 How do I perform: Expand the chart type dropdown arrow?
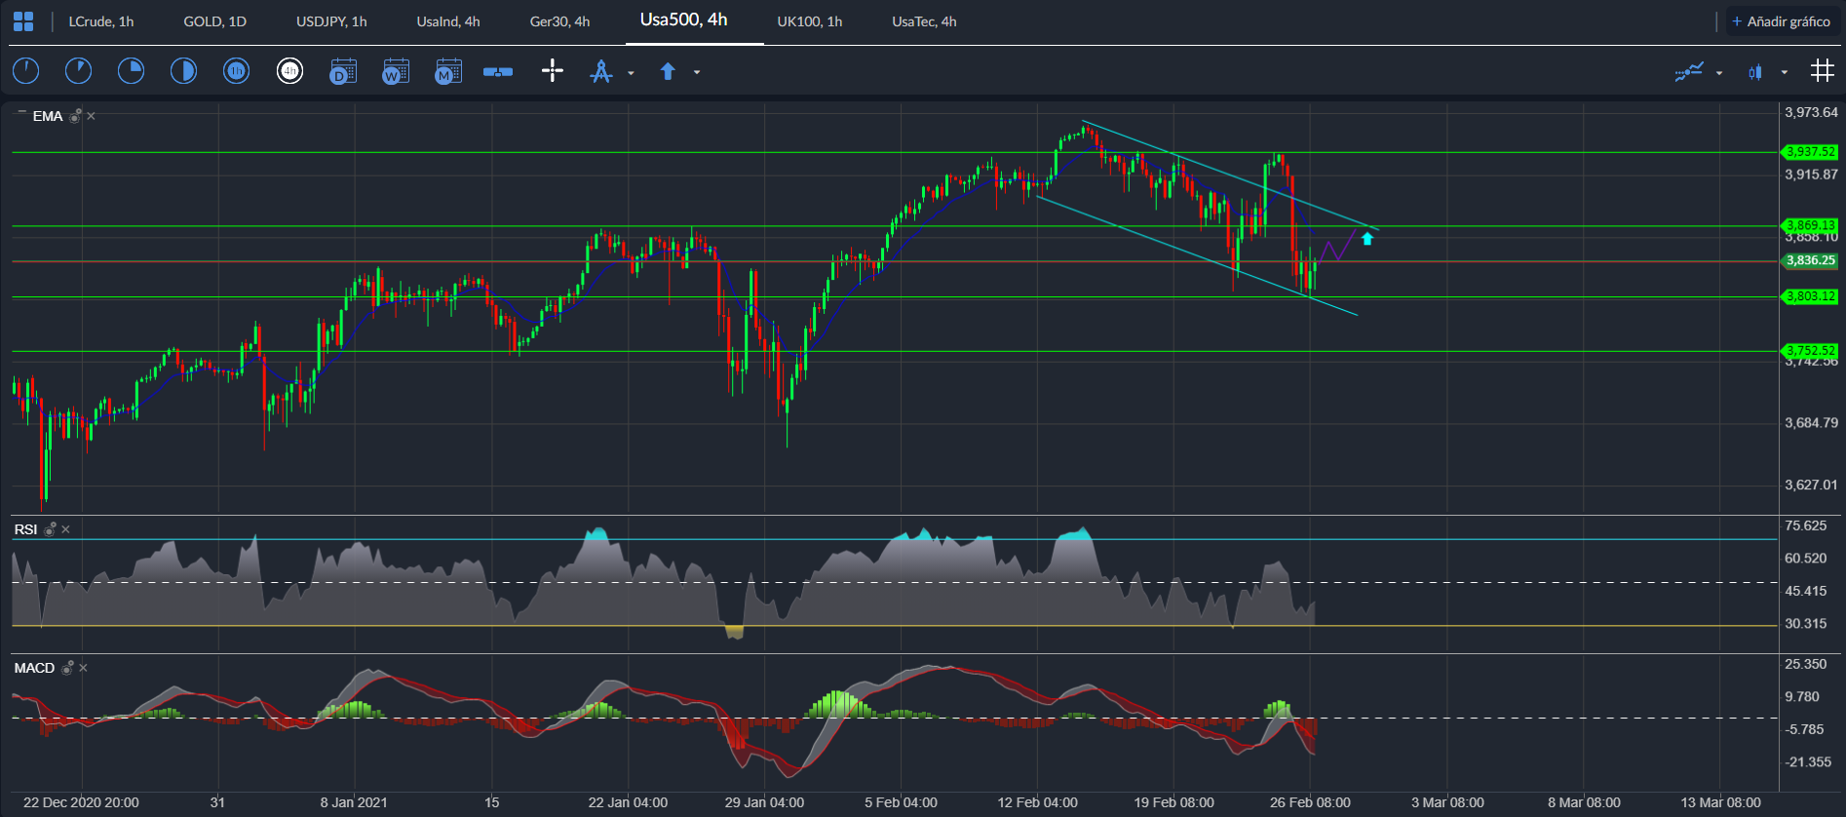(x=1784, y=72)
